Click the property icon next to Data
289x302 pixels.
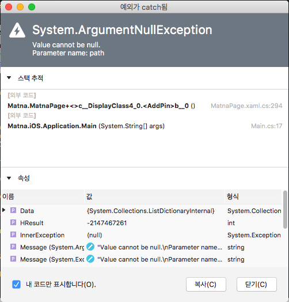point(13,210)
